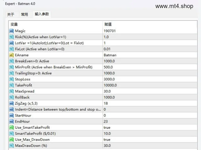Click 'Use_SmartTakeProfit' variable name
The height and width of the screenshot is (150, 201).
pos(32,127)
